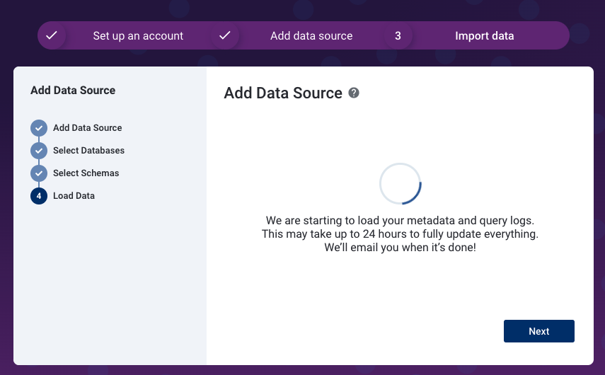Click the loading spinner circle
The width and height of the screenshot is (605, 375).
point(400,184)
